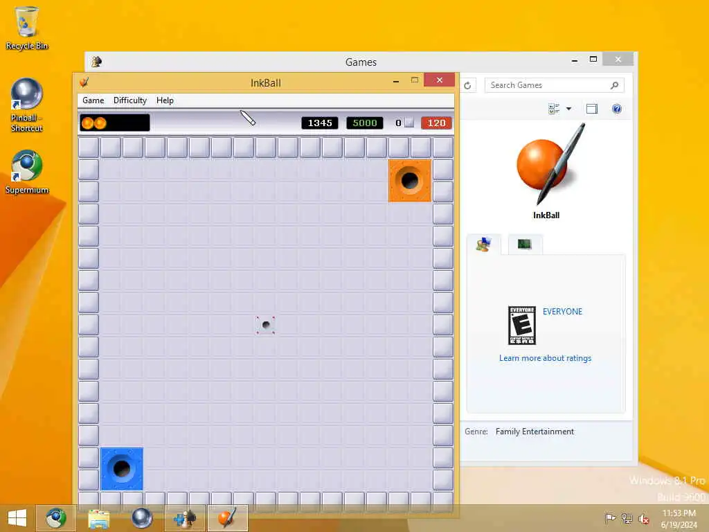Switch to Pinball on the taskbar

[141, 518]
